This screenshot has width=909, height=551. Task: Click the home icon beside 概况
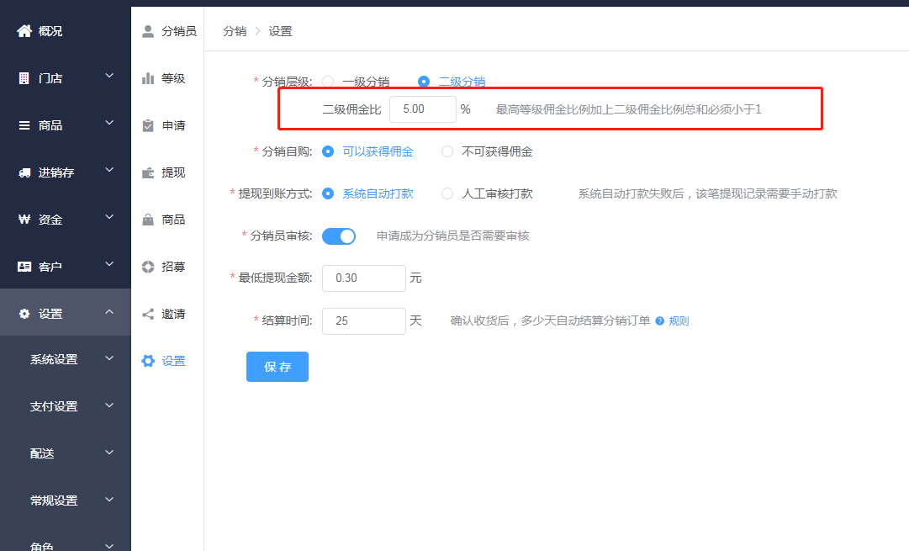(x=24, y=31)
